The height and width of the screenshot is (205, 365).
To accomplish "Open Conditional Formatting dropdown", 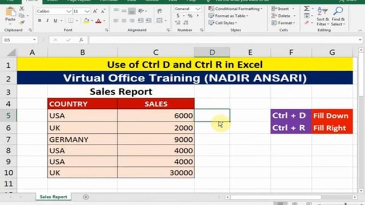I will coord(236,9).
